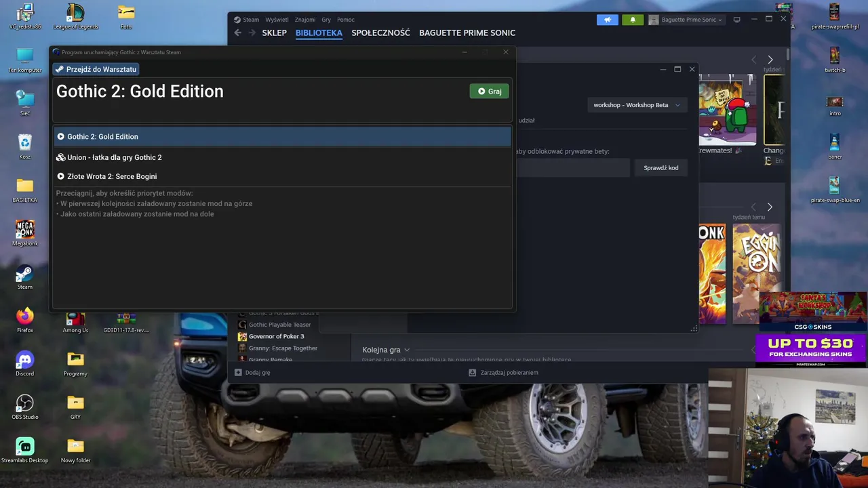Select Granny: Escape Together in library list
The height and width of the screenshot is (488, 868).
pyautogui.click(x=283, y=348)
